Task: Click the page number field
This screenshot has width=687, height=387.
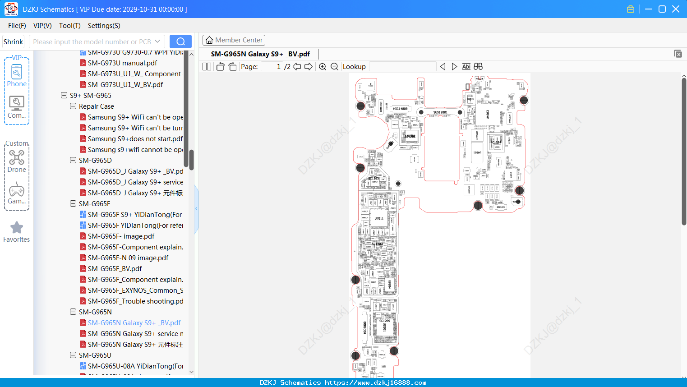Action: 272,67
